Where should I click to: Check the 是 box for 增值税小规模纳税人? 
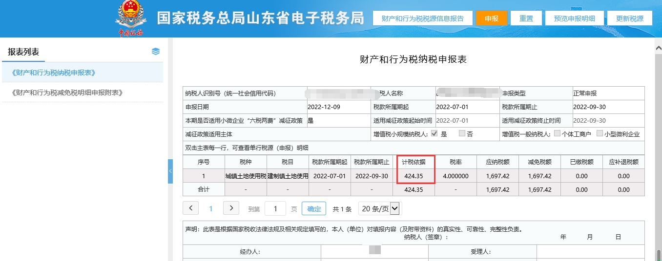434,134
